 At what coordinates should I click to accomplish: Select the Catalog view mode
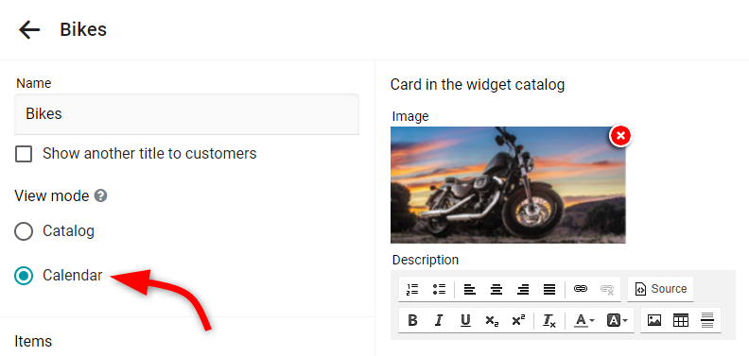(24, 231)
